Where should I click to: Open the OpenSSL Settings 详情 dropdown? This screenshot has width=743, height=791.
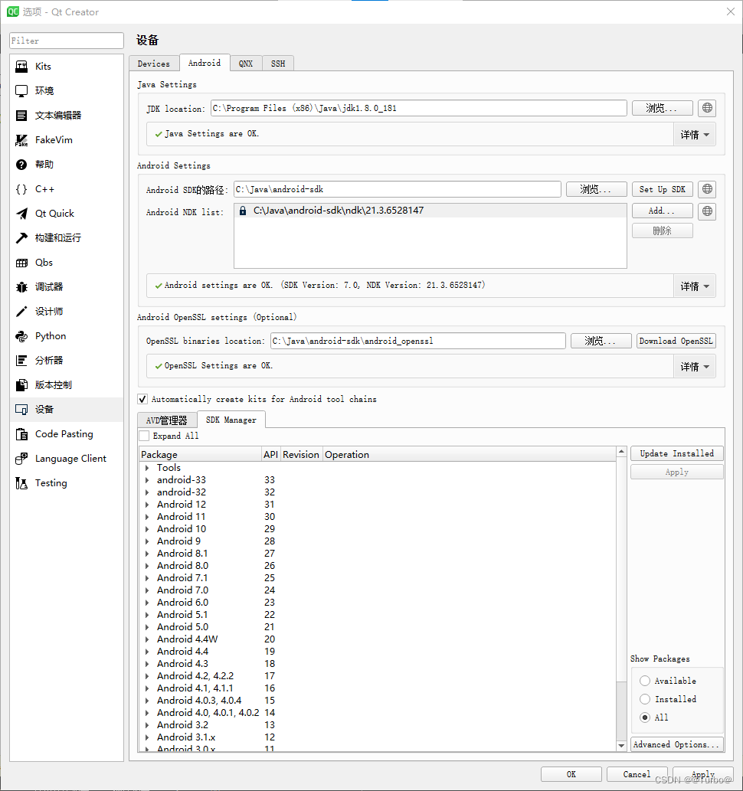click(x=695, y=367)
